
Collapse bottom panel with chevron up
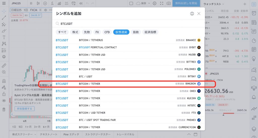point(189,134)
